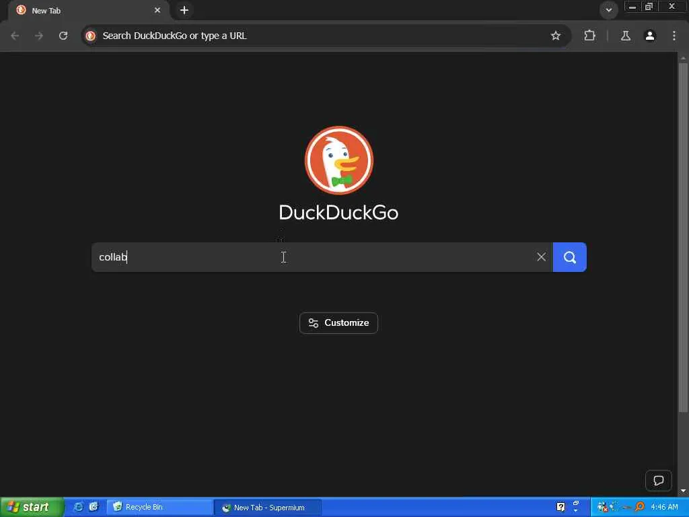Click the help question mark tray icon

pyautogui.click(x=560, y=507)
